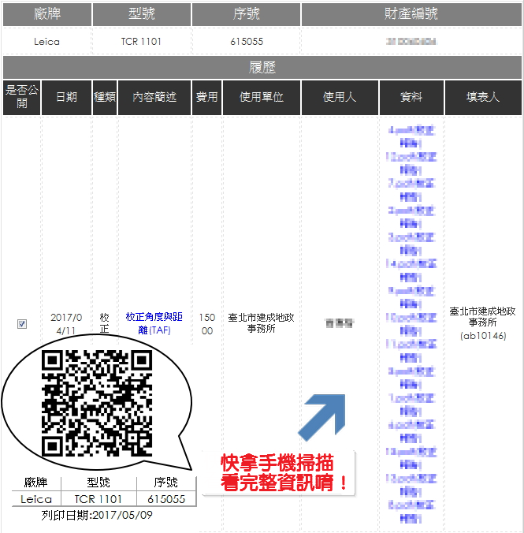Click the 2017/04/11 date cell
Image resolution: width=524 pixels, height=533 pixels.
coord(66,323)
